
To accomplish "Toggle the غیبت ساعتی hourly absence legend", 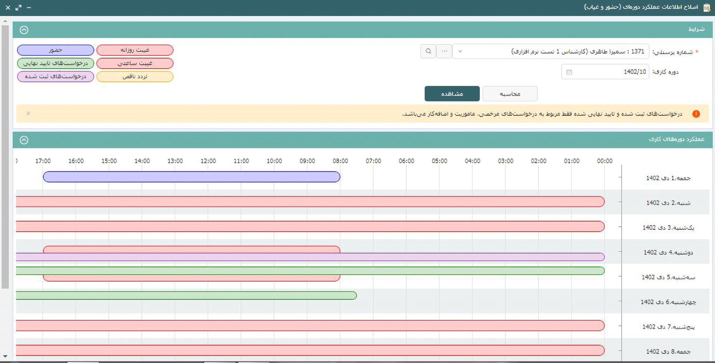I will point(135,63).
